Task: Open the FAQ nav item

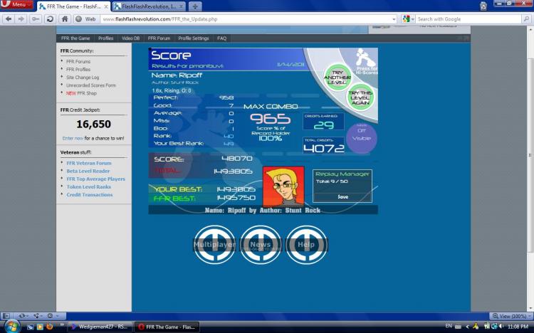Action: [x=221, y=38]
